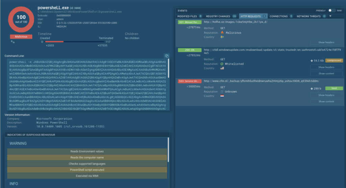Open the Connections tab
This screenshot has width=346, height=188.
click(281, 16)
